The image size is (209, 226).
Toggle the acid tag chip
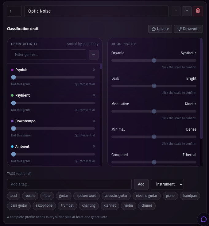point(14,196)
